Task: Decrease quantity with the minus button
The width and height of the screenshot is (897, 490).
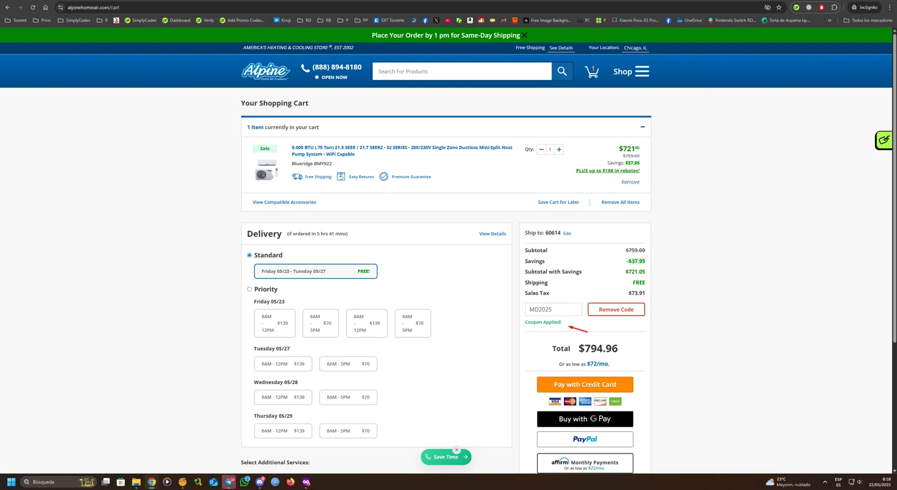Action: click(x=541, y=150)
